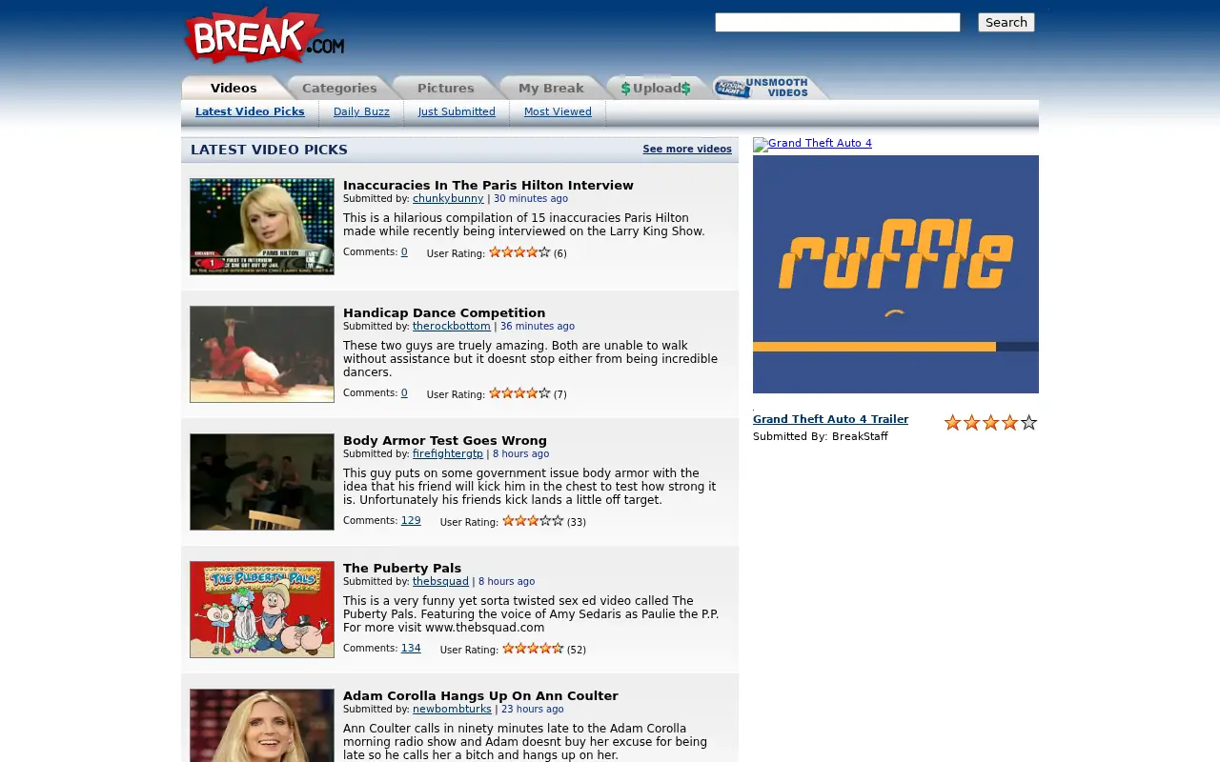This screenshot has height=762, width=1220.
Task: Open Handicap Dance Competition thumbnail
Action: click(x=262, y=354)
